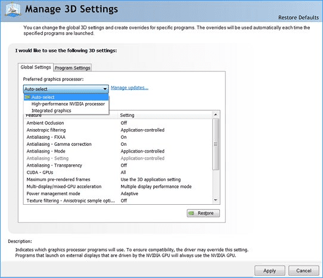The width and height of the screenshot is (323, 278).
Task: Select Integrated graphics option
Action: point(66,111)
